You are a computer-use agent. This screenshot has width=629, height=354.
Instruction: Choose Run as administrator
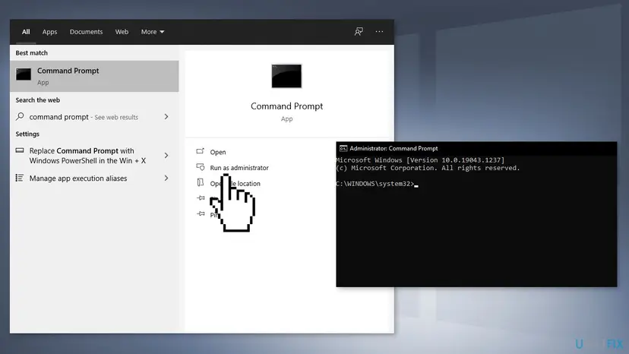[x=239, y=168]
